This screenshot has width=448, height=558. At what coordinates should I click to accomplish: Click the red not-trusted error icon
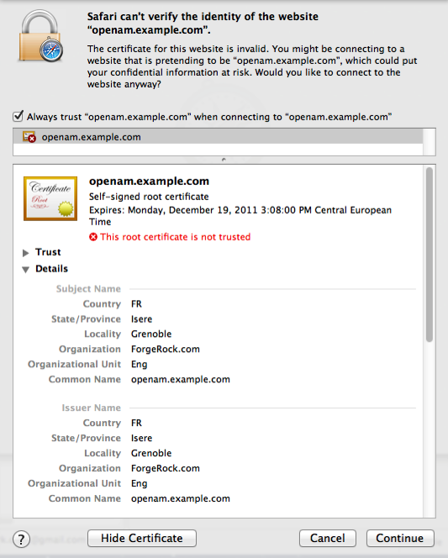click(x=93, y=237)
